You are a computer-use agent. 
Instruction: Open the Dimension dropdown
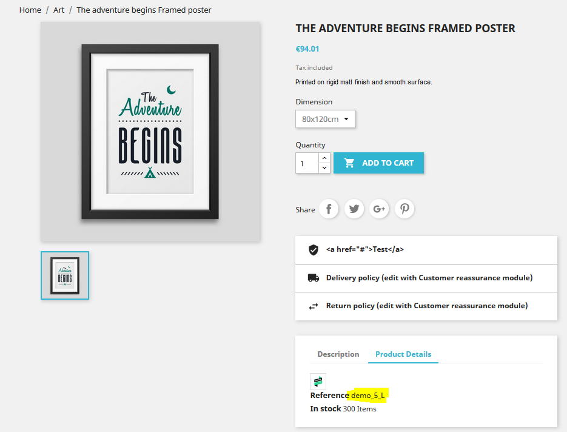pyautogui.click(x=325, y=119)
